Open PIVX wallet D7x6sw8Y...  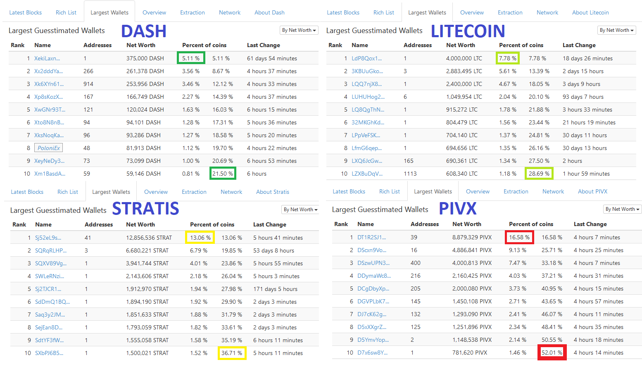tap(373, 353)
